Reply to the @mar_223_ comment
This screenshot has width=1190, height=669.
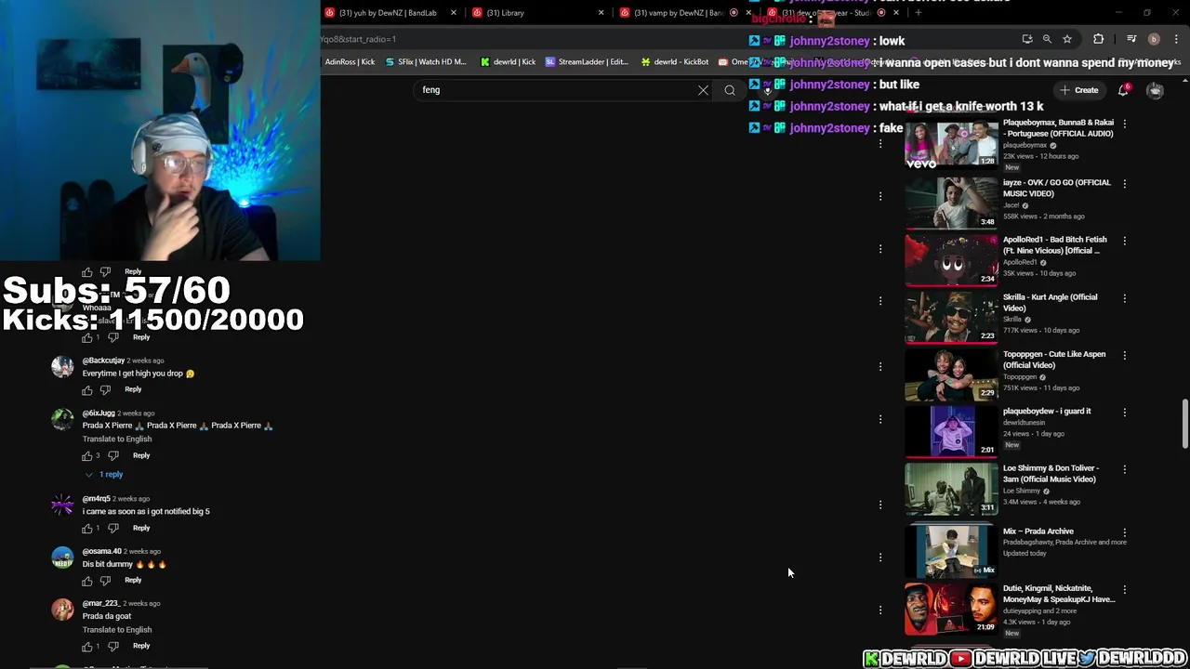pos(141,646)
